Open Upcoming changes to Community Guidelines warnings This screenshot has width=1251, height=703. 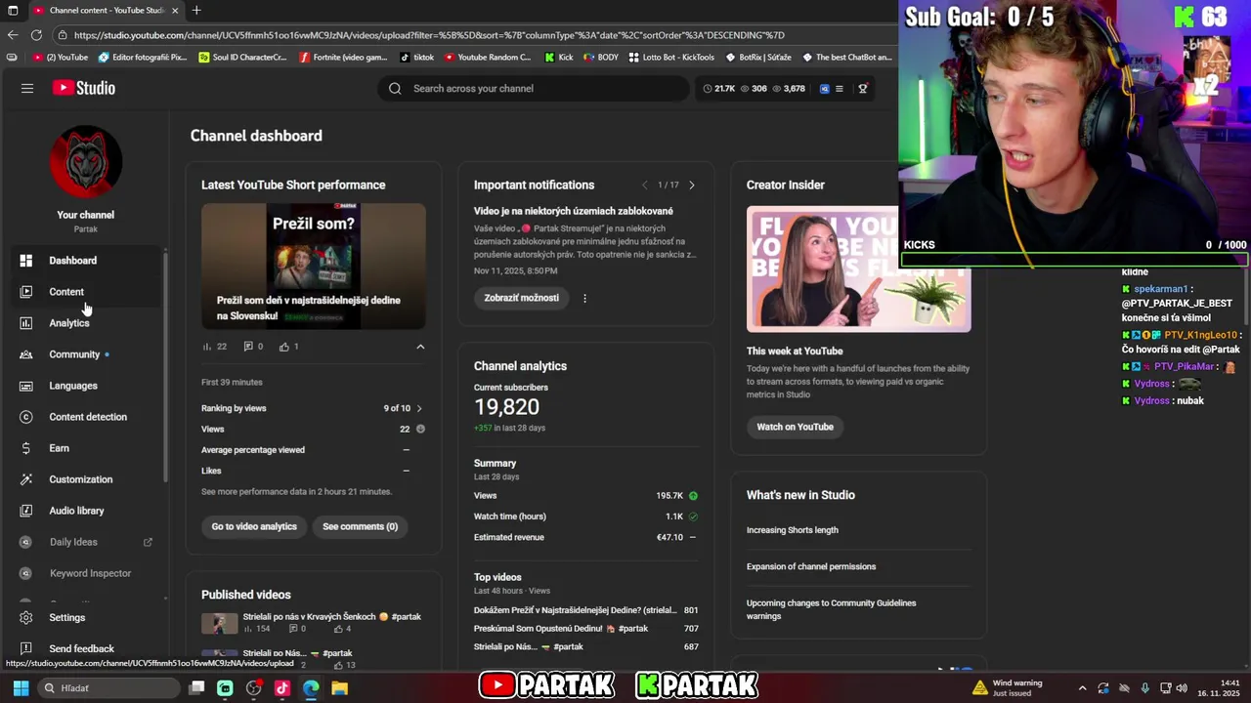[832, 609]
